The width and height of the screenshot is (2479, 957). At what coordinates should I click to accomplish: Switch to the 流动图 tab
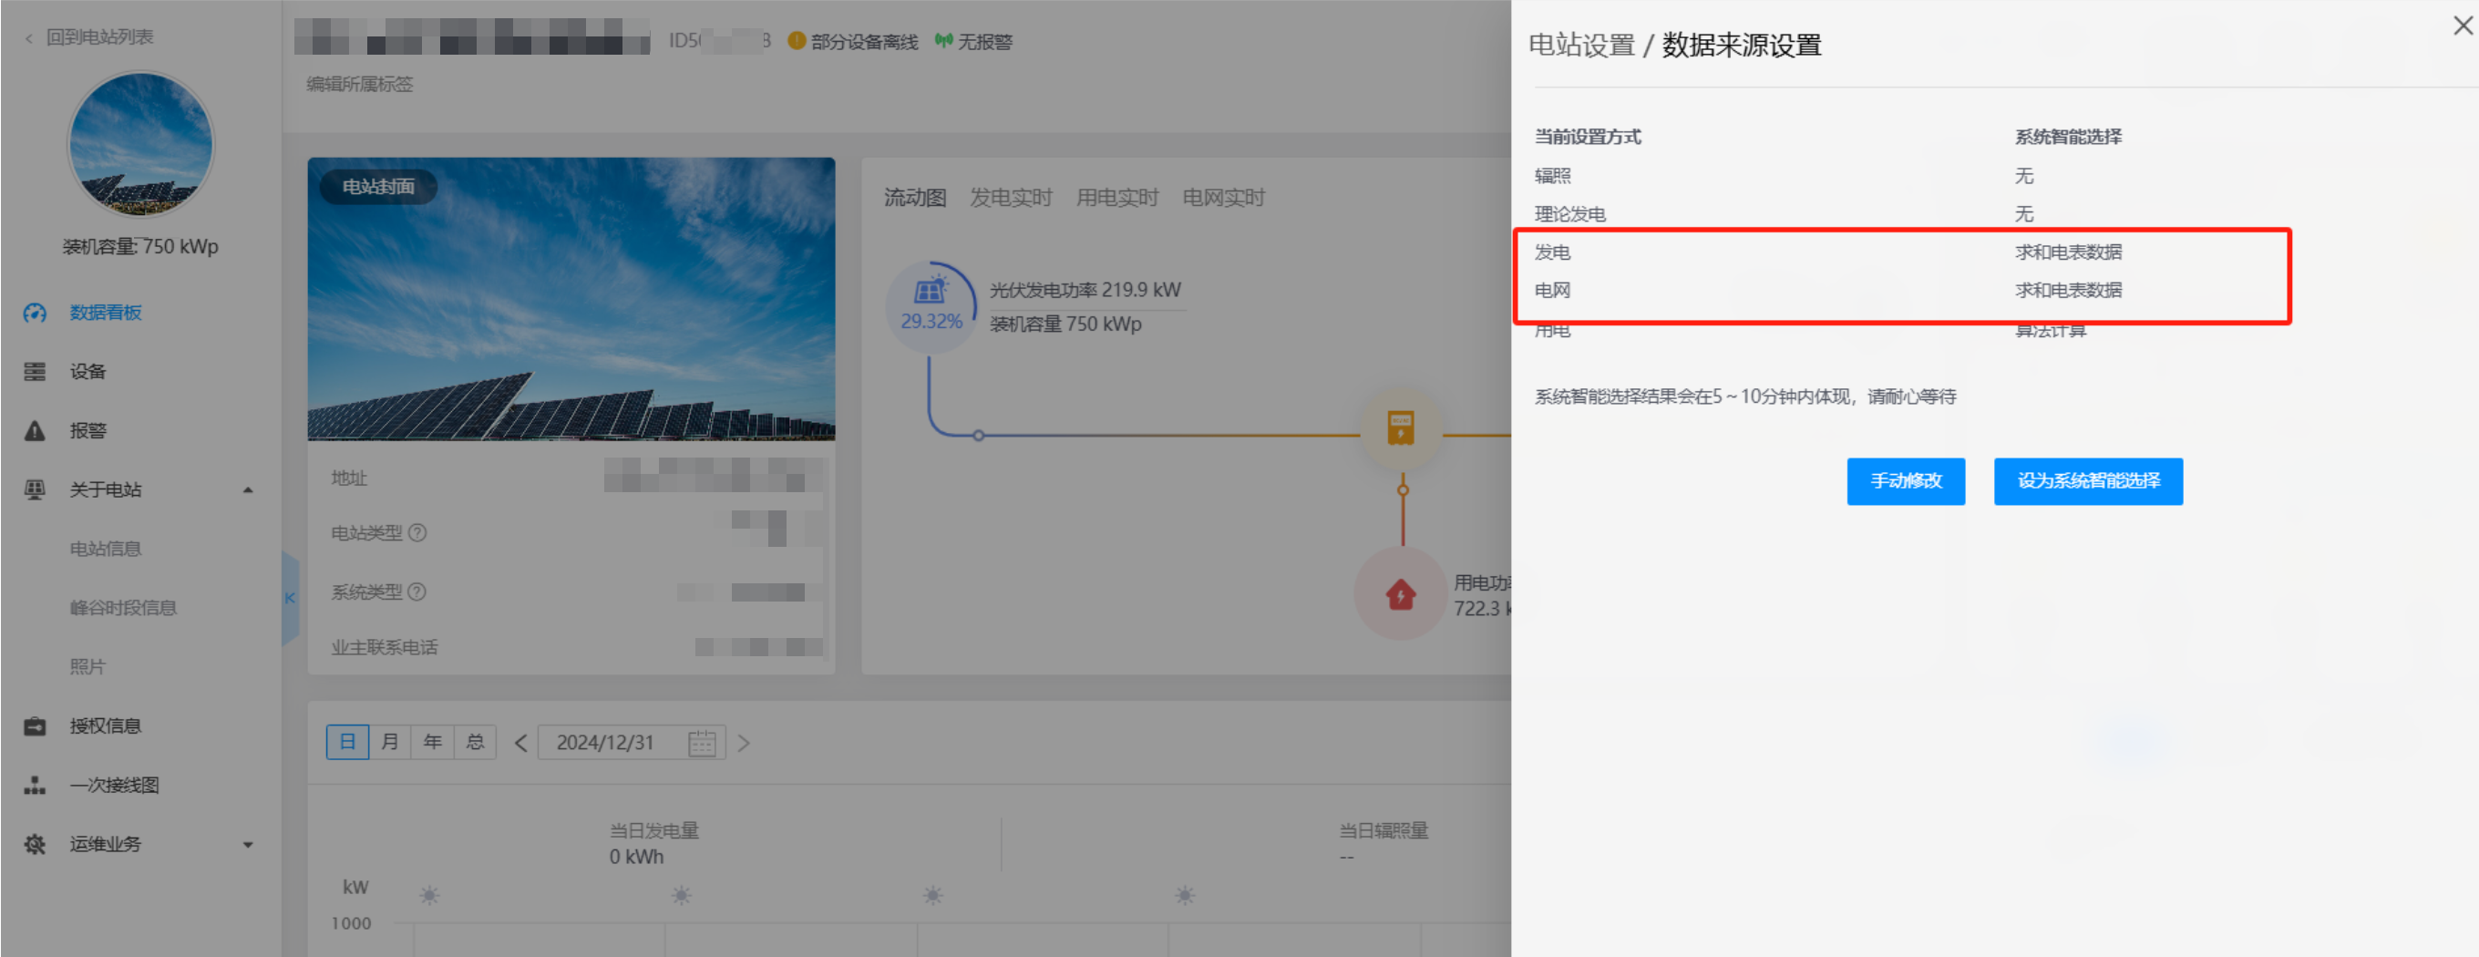[915, 198]
